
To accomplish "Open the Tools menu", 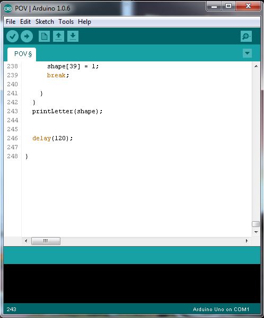I will [x=66, y=22].
